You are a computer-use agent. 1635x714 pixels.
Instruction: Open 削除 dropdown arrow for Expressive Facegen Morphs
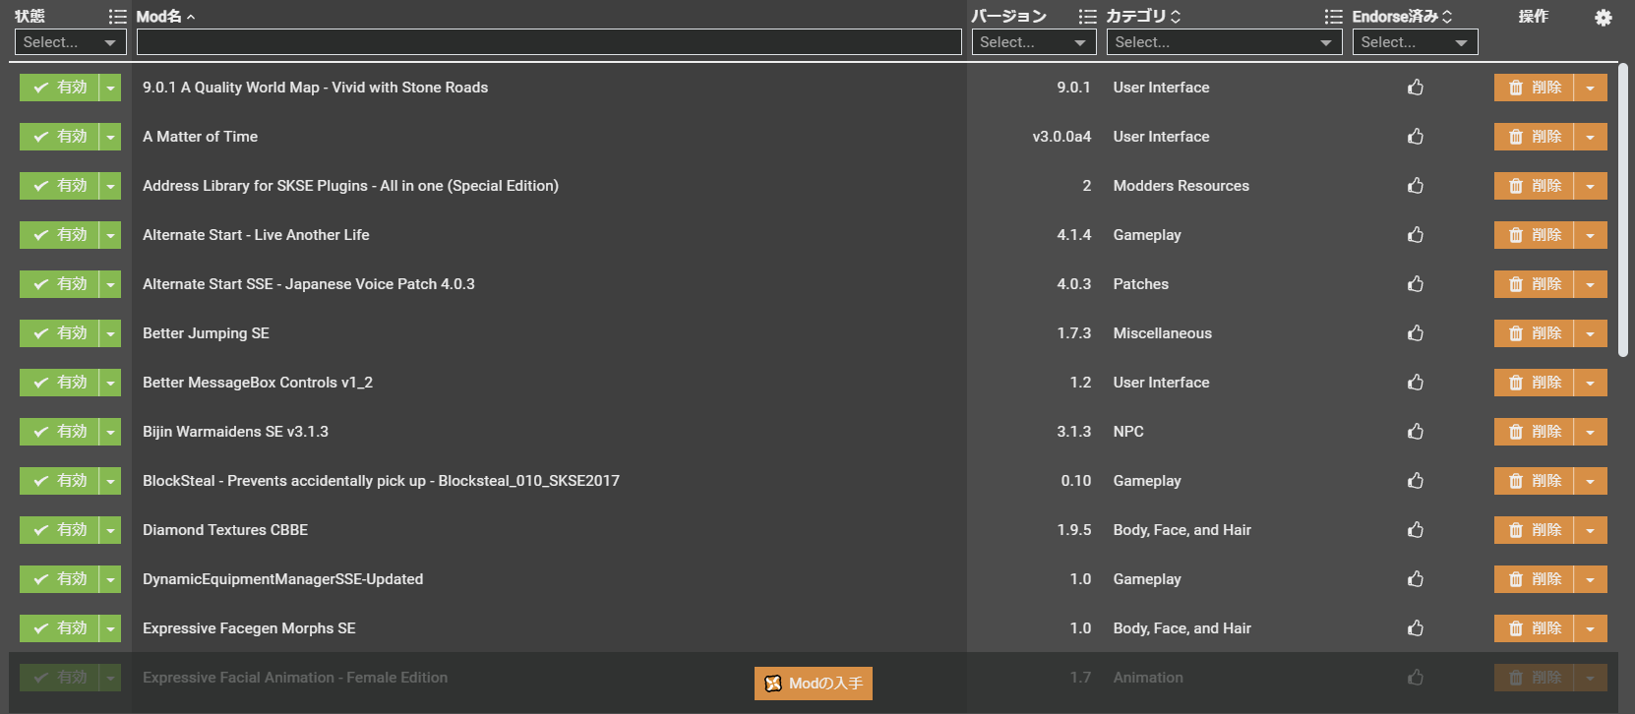point(1591,628)
